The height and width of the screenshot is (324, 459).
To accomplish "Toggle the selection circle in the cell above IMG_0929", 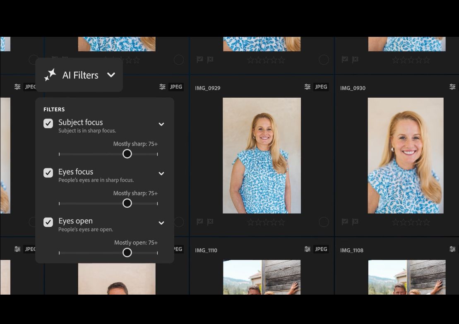I will pos(324,60).
